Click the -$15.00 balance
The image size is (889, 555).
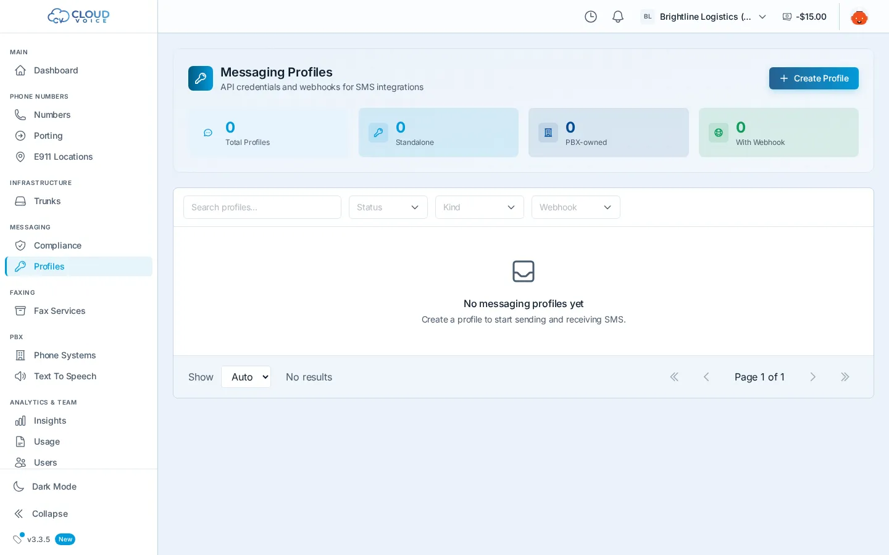click(811, 17)
